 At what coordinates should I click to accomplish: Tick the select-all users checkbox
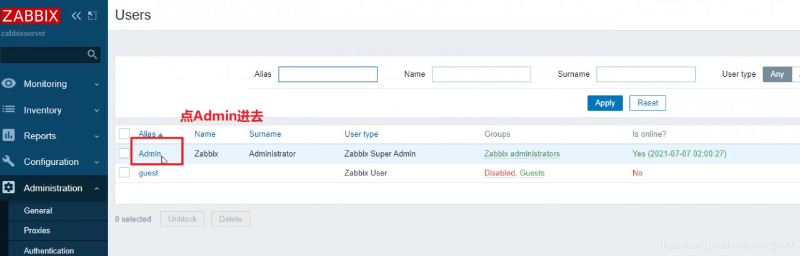pos(124,134)
